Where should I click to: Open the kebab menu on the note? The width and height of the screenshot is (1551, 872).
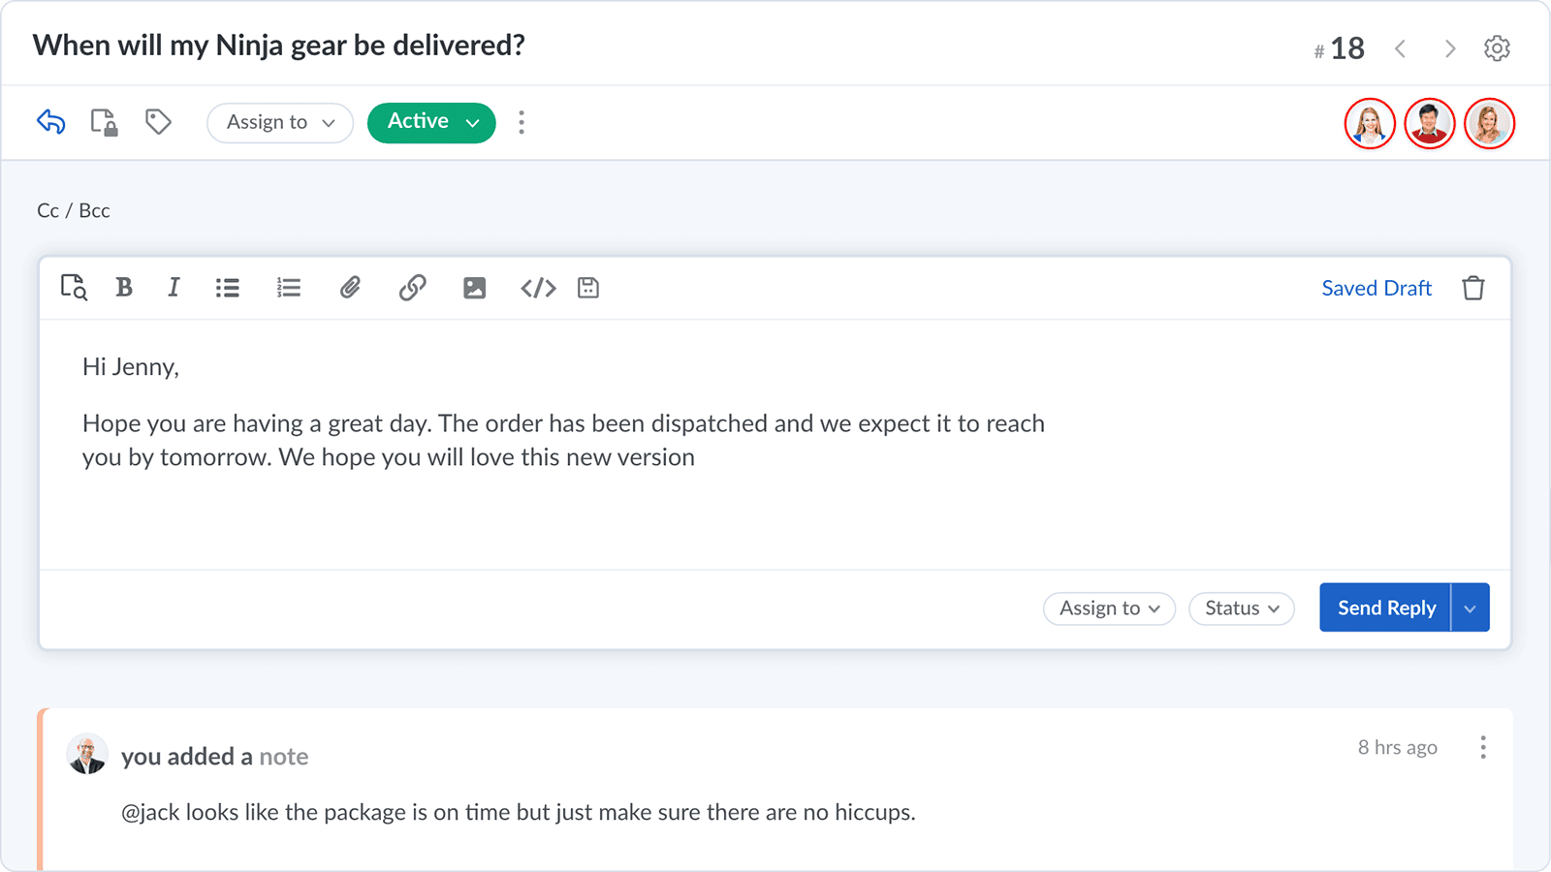[1482, 747]
